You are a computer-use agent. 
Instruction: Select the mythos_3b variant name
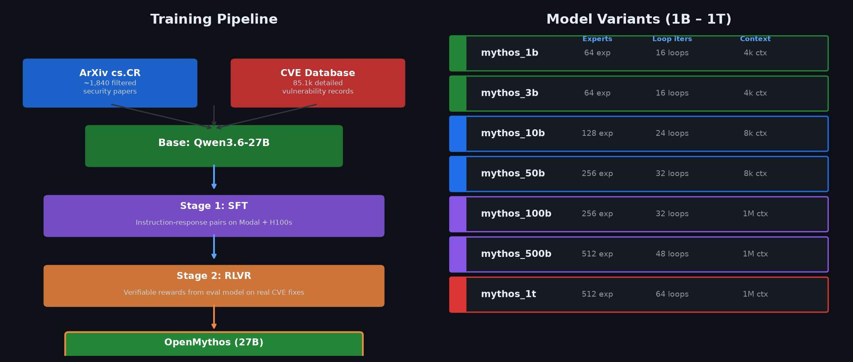coord(510,93)
